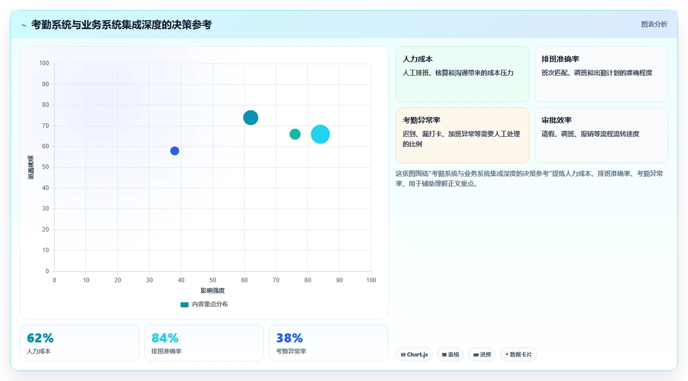Click the large cyan bubble at 84

pyautogui.click(x=320, y=134)
